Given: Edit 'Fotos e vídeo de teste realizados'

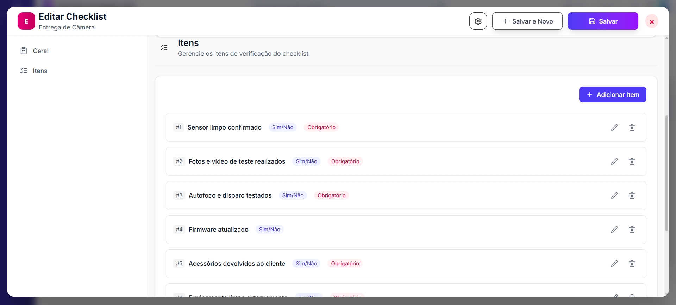Looking at the screenshot, I should click(614, 161).
